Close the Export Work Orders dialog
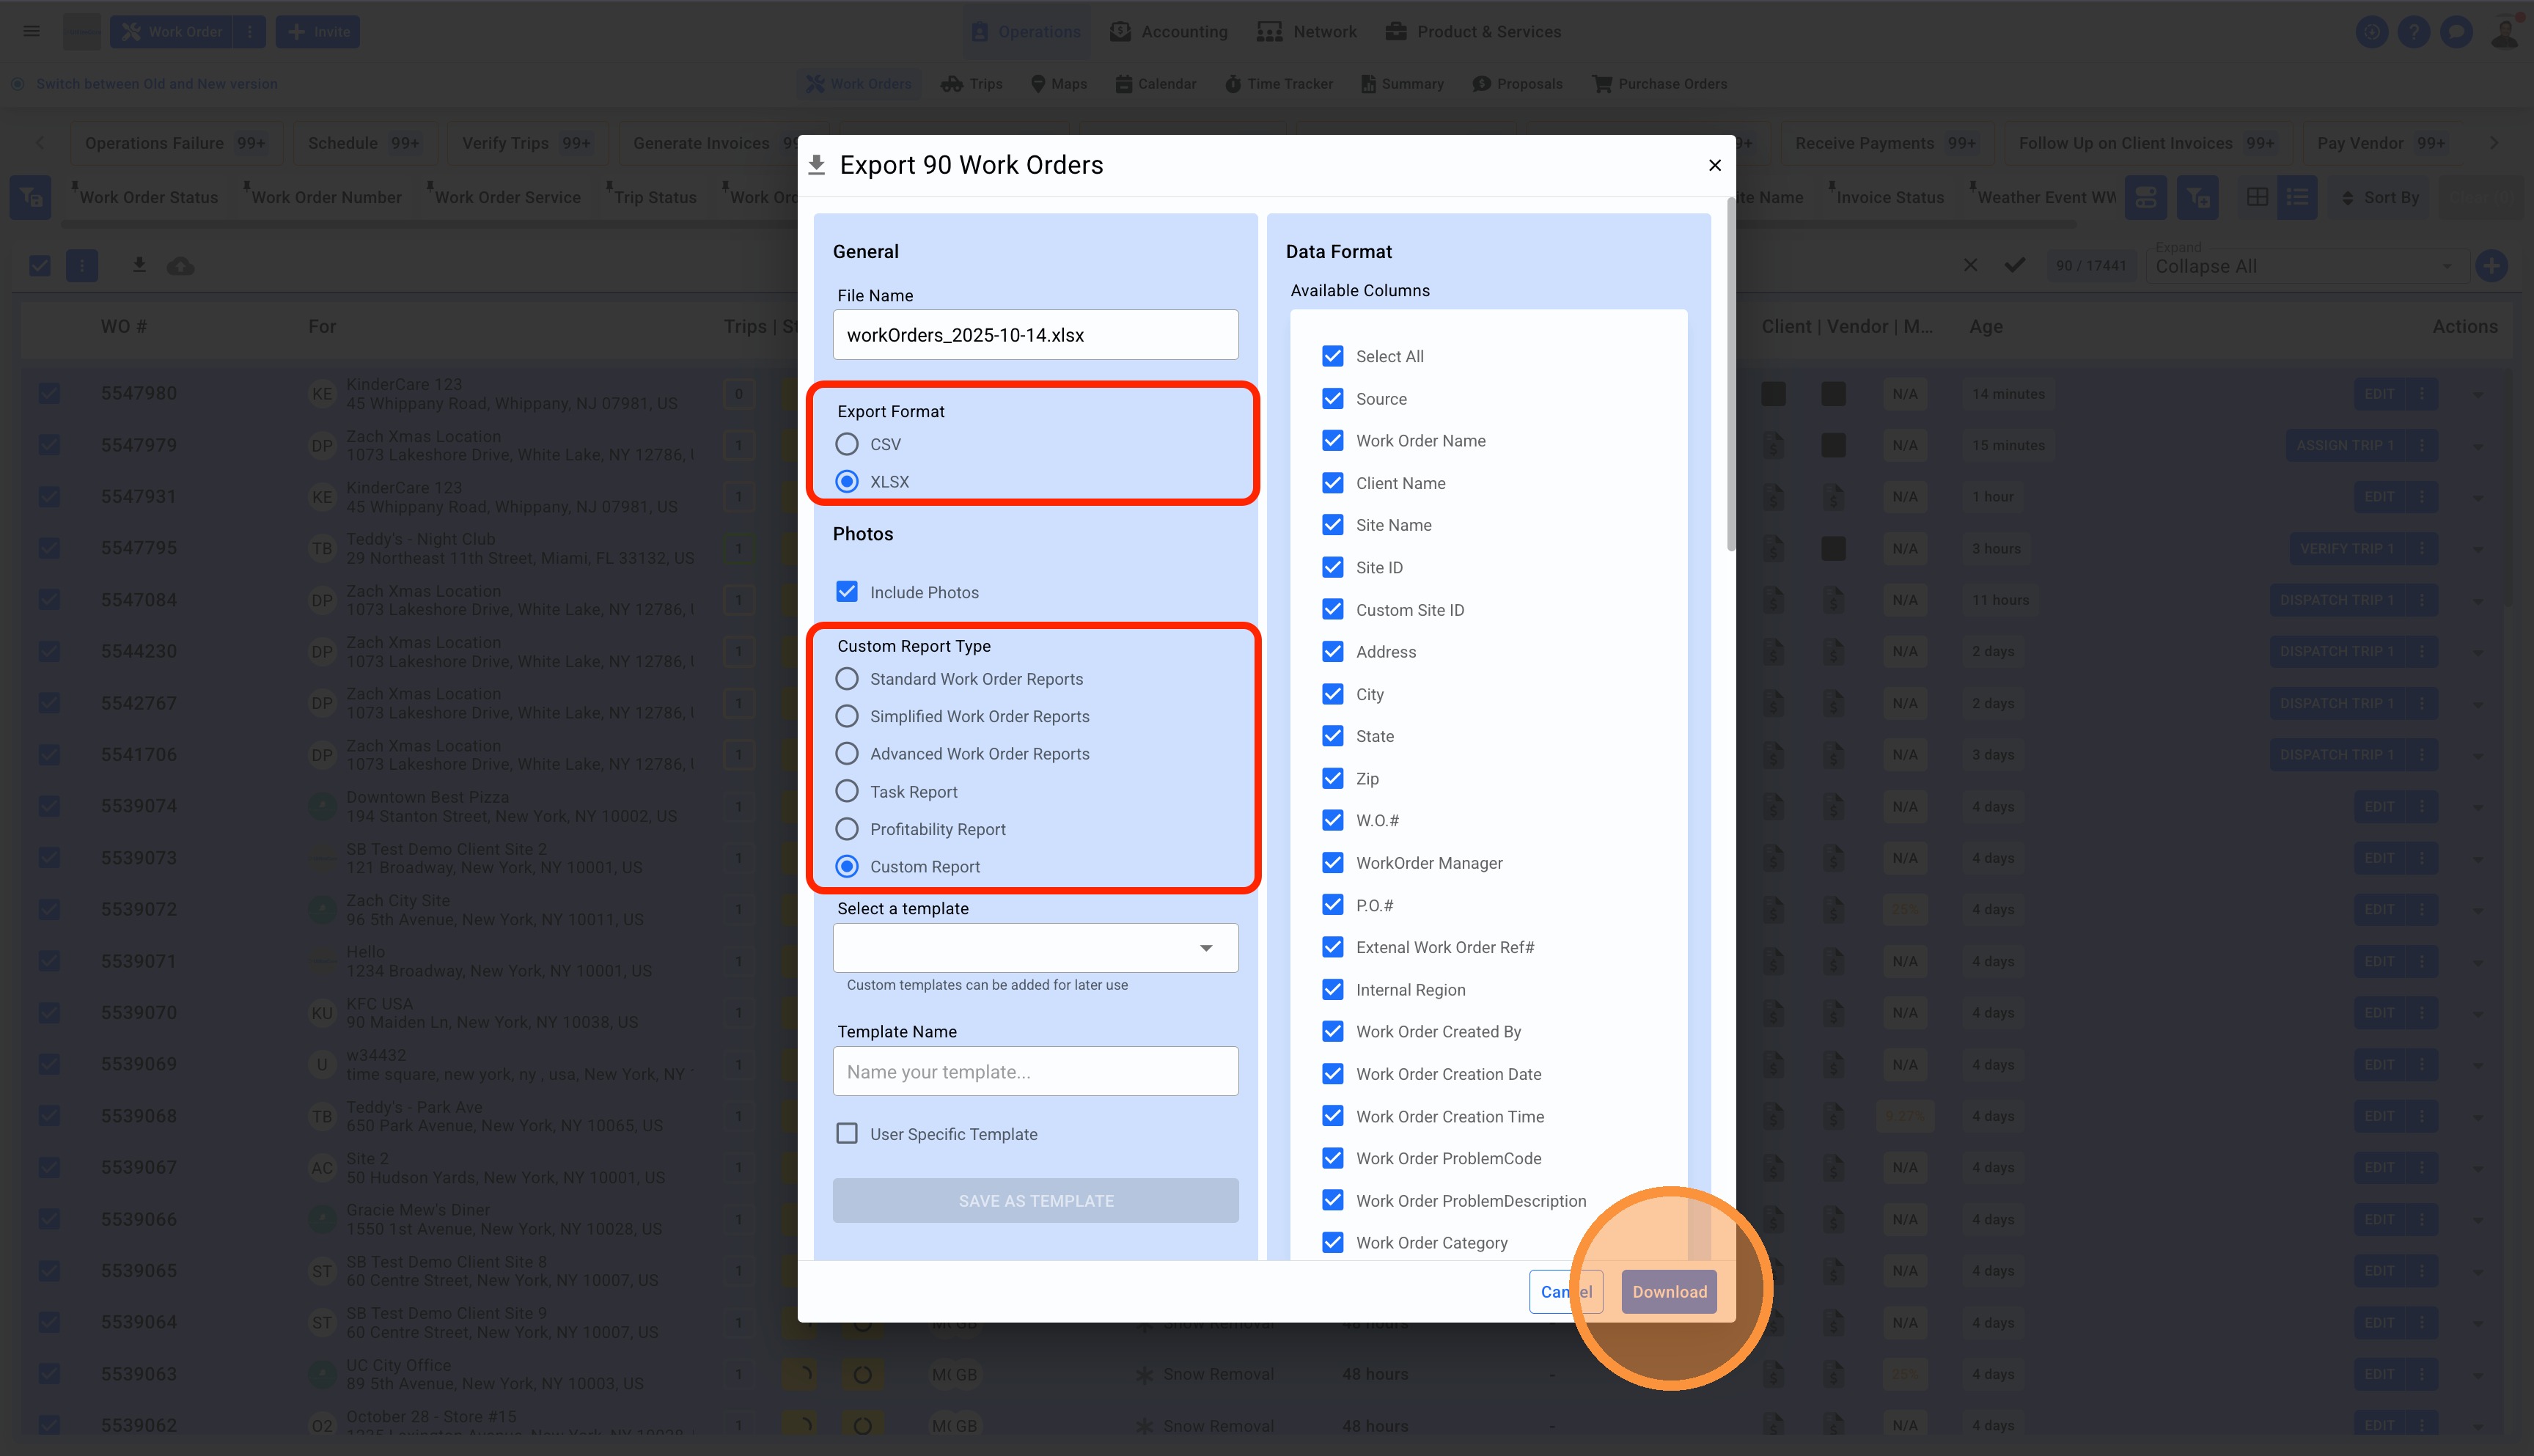Viewport: 2534px width, 1456px height. [x=1714, y=165]
